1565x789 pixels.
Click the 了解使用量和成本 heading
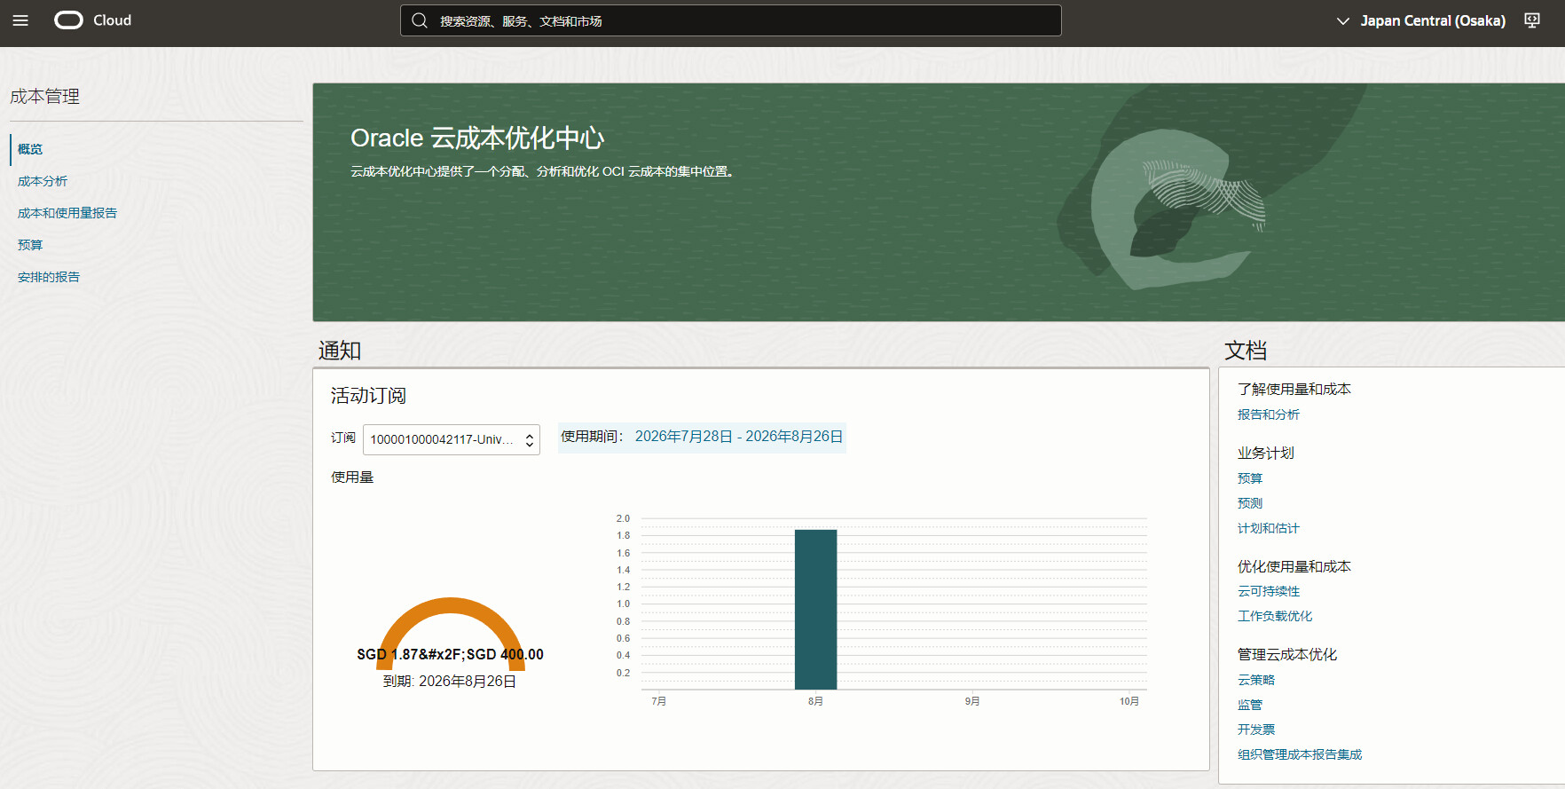point(1294,390)
